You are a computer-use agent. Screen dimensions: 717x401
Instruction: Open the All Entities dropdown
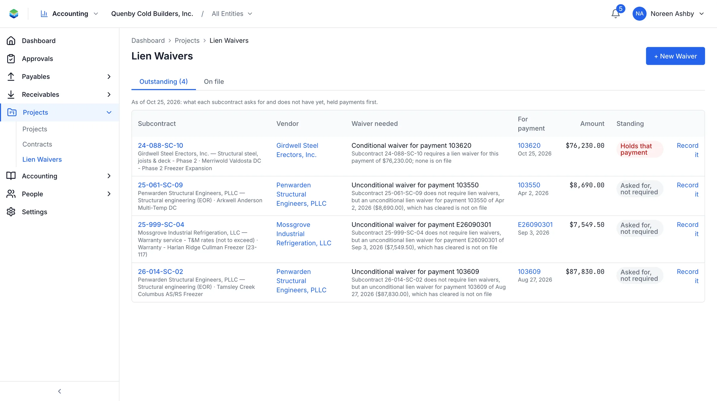point(232,14)
